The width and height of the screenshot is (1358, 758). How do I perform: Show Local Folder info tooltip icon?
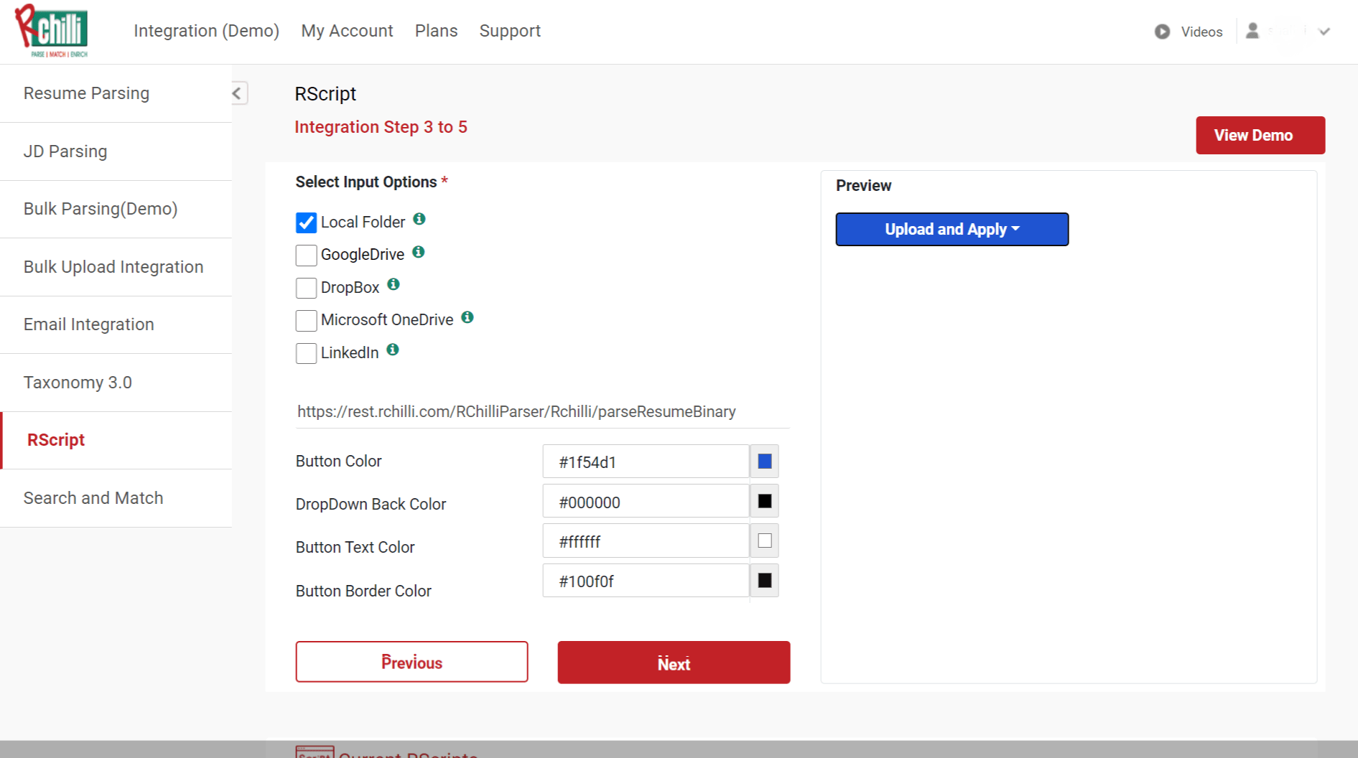tap(419, 219)
